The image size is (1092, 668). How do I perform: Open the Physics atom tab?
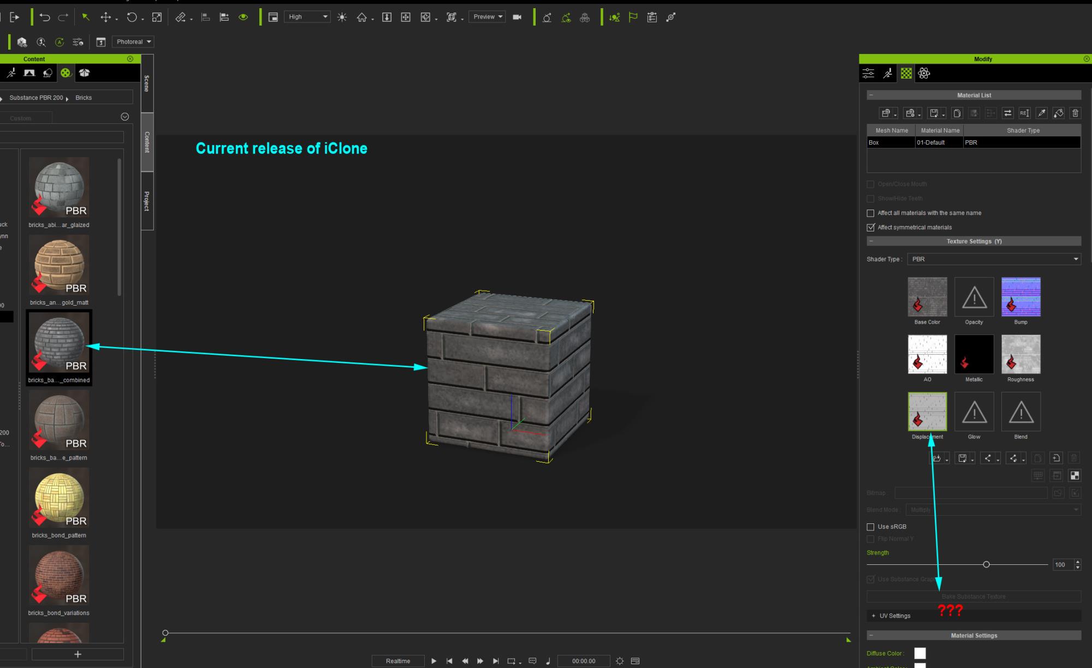tap(924, 73)
